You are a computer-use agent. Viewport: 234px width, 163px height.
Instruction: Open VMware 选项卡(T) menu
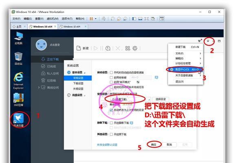click(67, 19)
